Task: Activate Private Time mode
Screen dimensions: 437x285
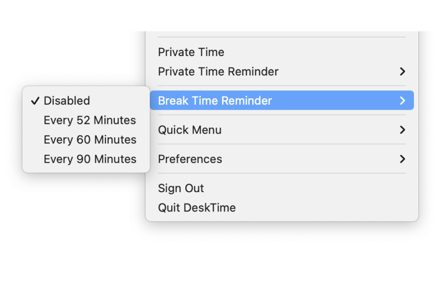Action: click(191, 52)
